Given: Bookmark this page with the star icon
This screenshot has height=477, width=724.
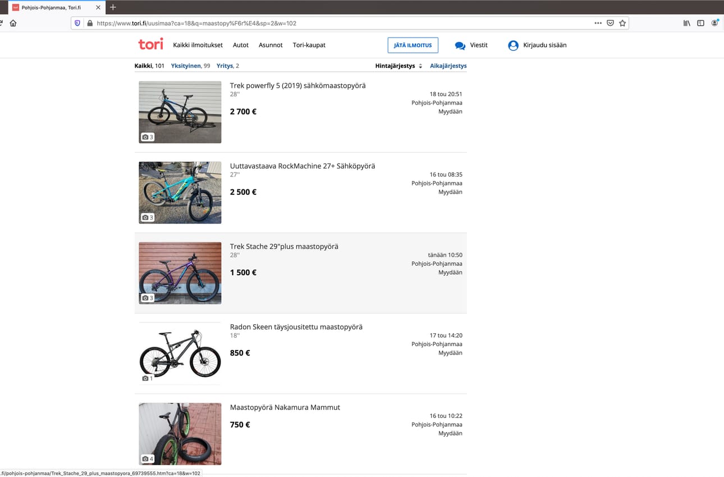Looking at the screenshot, I should coord(622,23).
